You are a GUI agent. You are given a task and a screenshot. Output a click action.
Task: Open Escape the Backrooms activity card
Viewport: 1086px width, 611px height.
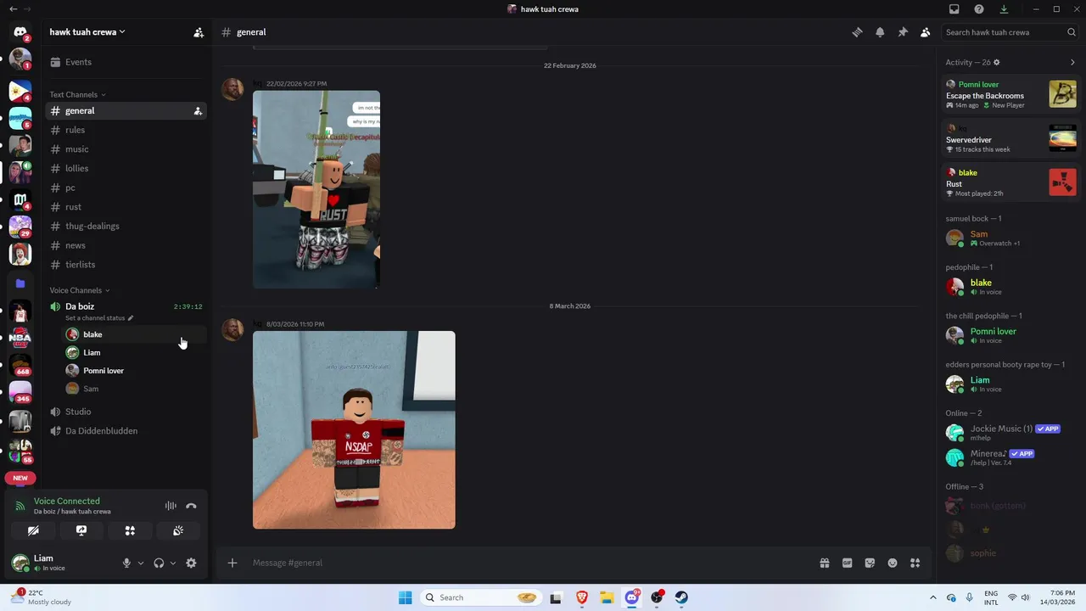(x=1010, y=94)
